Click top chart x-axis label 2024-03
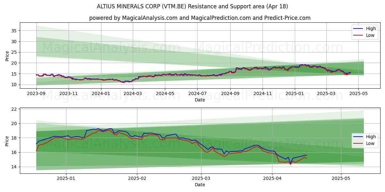This screenshot has width=385, height=192. click(133, 93)
